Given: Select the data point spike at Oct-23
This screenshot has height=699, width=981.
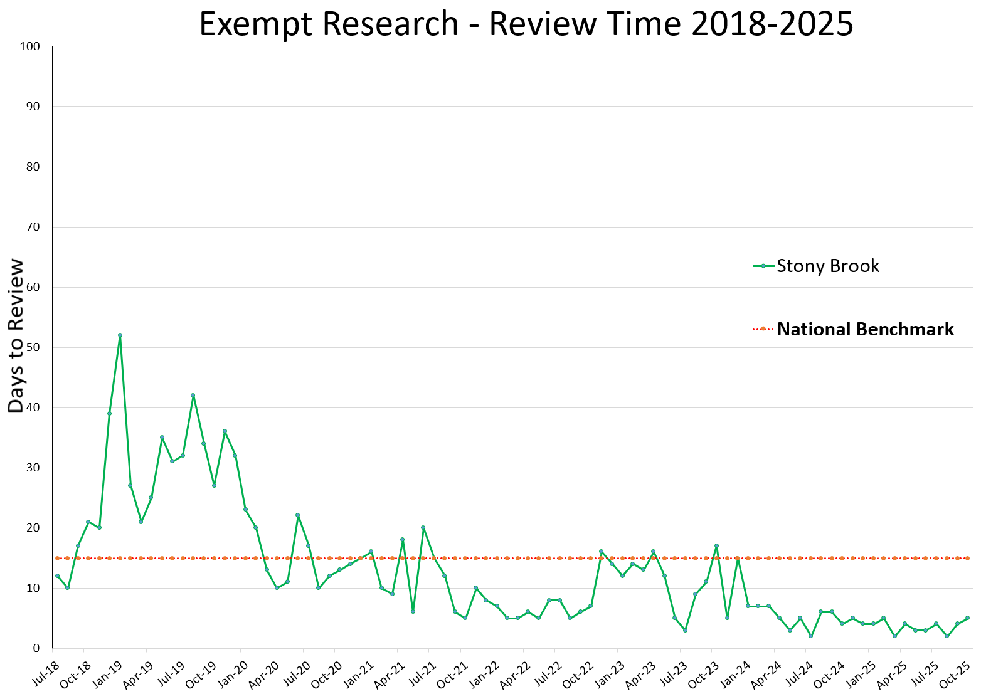Looking at the screenshot, I should (x=715, y=546).
